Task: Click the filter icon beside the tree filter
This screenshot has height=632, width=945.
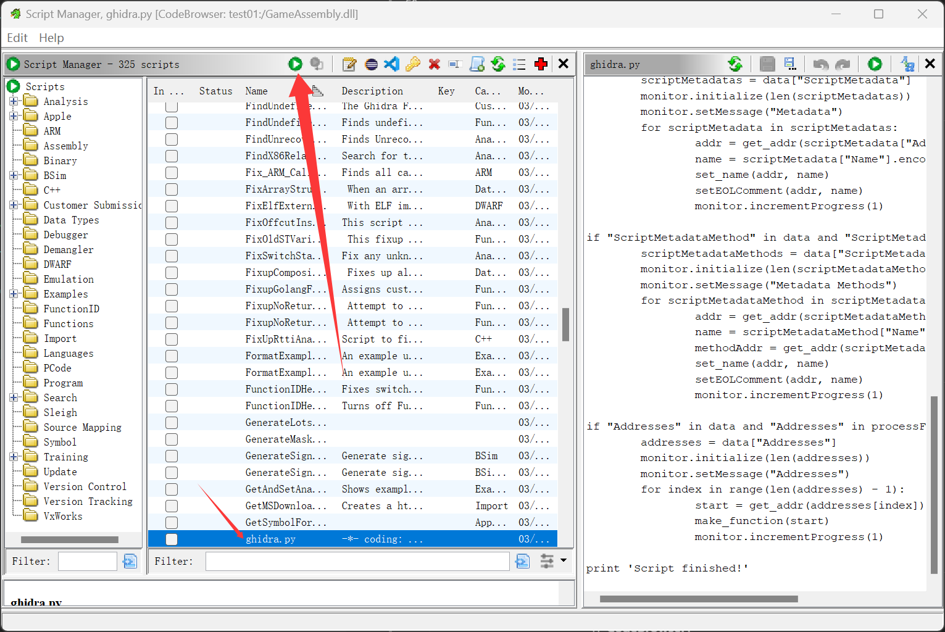Action: [x=130, y=561]
